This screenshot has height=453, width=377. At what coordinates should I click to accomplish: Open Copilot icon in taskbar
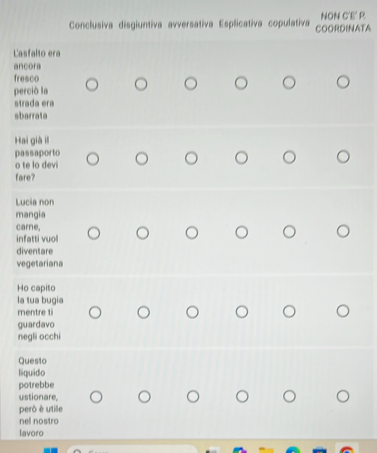click(x=240, y=450)
